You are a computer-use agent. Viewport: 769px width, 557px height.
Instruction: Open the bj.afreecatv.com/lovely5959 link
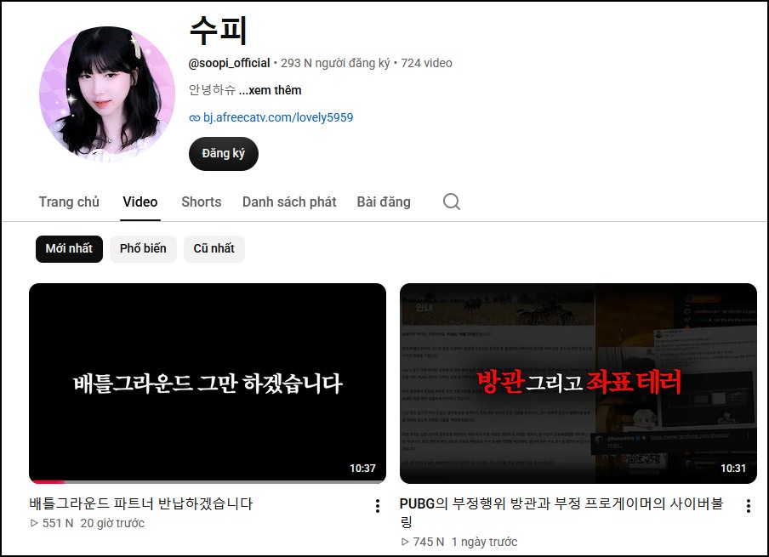pyautogui.click(x=278, y=117)
